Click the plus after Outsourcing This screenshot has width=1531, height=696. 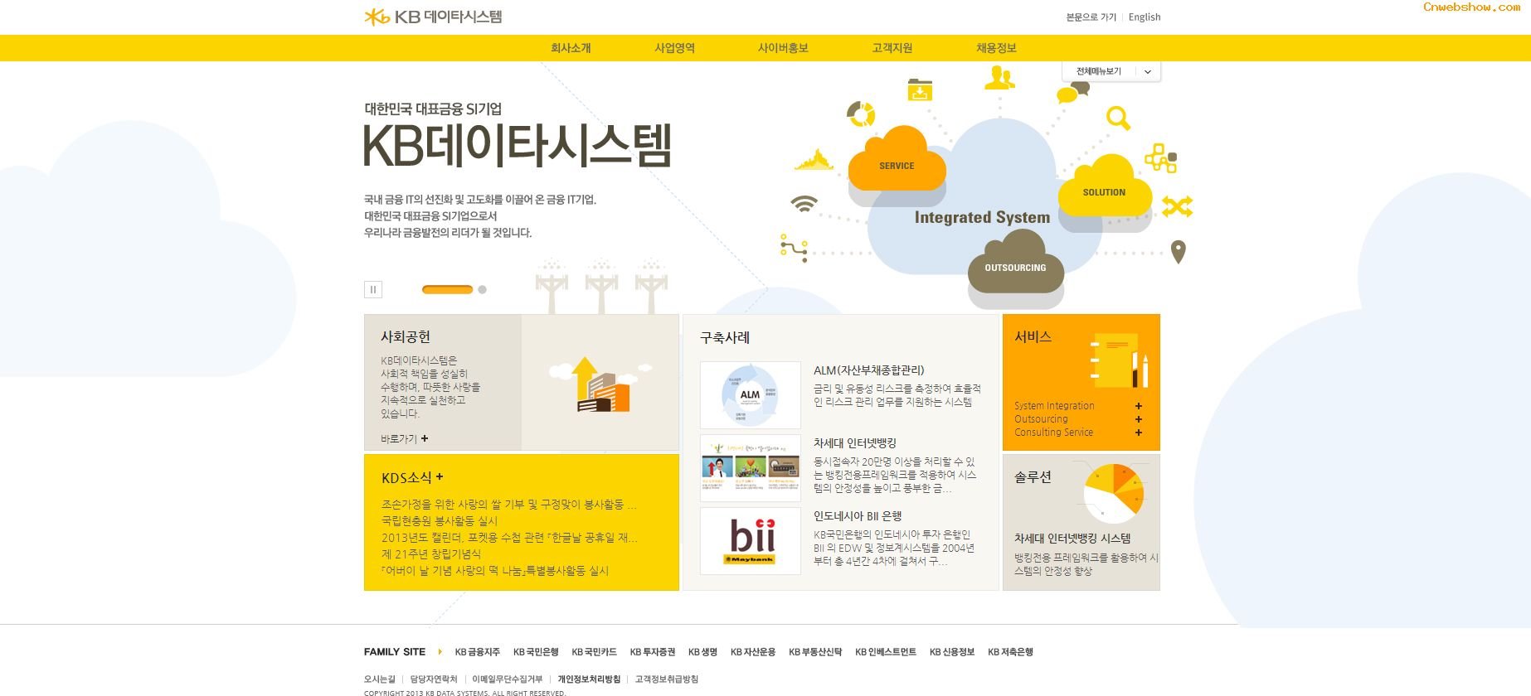click(1139, 419)
